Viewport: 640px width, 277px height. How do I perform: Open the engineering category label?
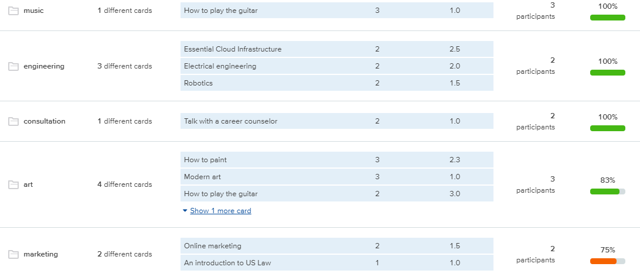[44, 66]
